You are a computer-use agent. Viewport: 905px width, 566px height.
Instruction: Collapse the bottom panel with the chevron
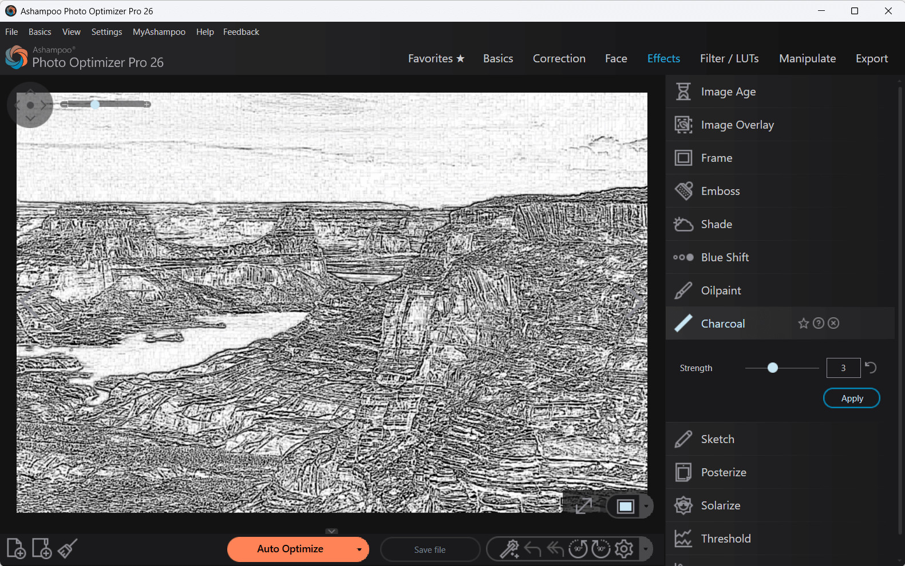tap(332, 531)
